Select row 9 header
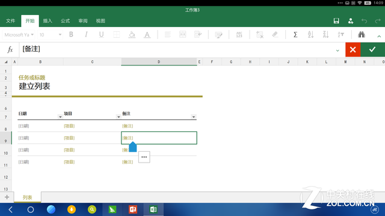 point(5,138)
